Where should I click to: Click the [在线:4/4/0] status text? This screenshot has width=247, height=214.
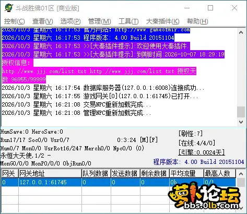[x=197, y=143]
